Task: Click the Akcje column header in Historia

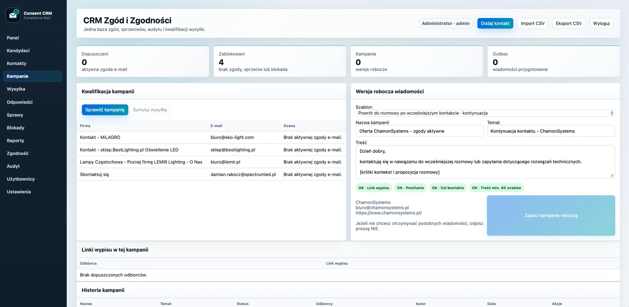Action: click(x=557, y=304)
